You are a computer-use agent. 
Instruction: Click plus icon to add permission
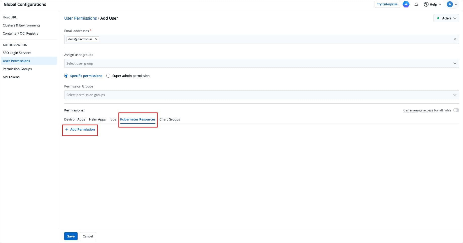pyautogui.click(x=67, y=129)
